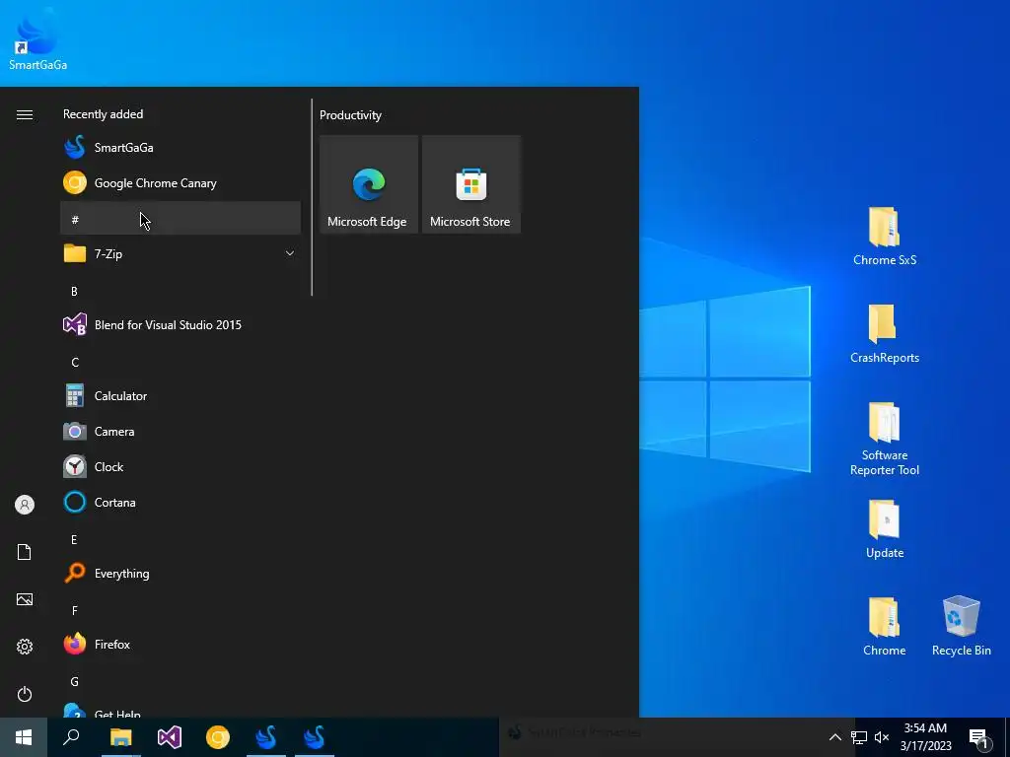This screenshot has width=1010, height=757.
Task: Open the Everything search app
Action: coord(180,573)
